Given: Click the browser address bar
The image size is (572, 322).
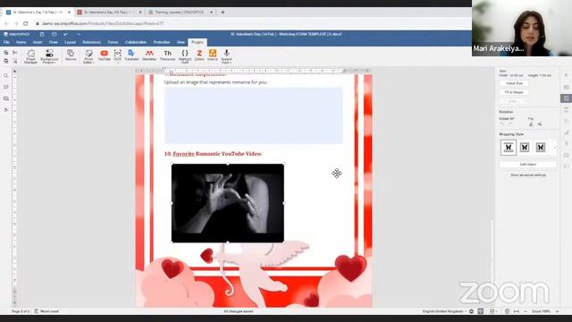Looking at the screenshot, I should pyautogui.click(x=252, y=23).
